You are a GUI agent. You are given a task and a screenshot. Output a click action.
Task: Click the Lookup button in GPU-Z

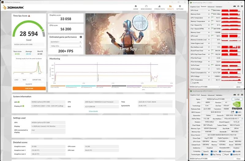(x=237, y=99)
